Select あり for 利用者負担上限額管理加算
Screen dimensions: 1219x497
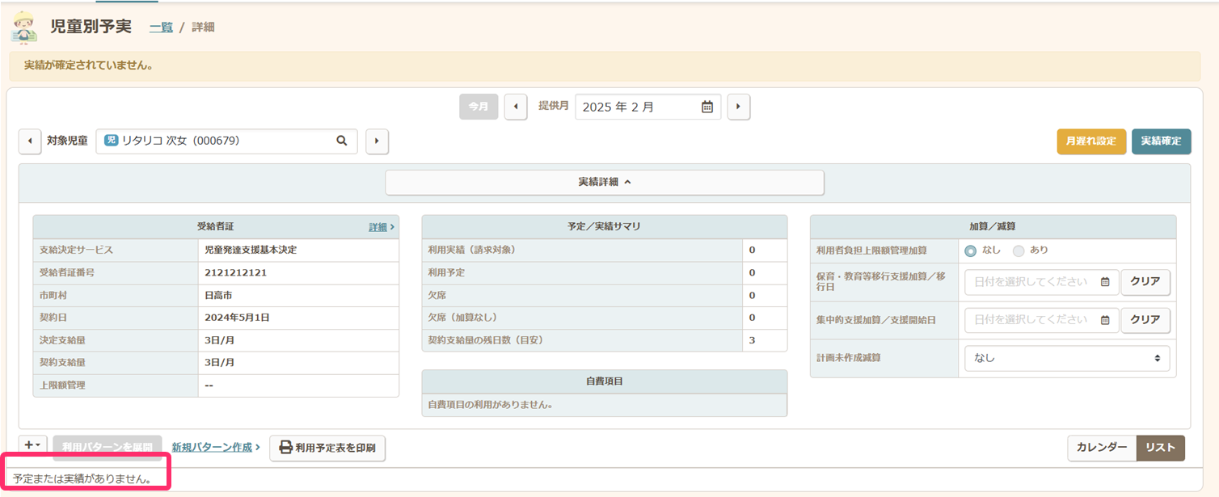[x=1019, y=251]
